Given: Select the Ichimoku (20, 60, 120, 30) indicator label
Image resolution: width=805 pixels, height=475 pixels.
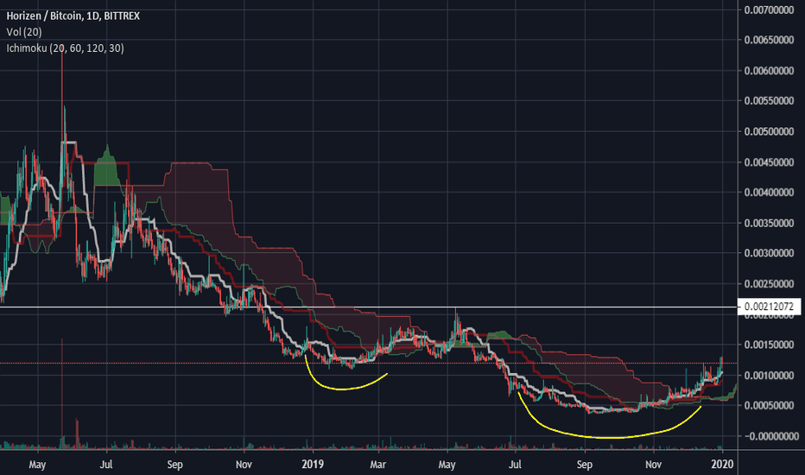Looking at the screenshot, I should (65, 48).
